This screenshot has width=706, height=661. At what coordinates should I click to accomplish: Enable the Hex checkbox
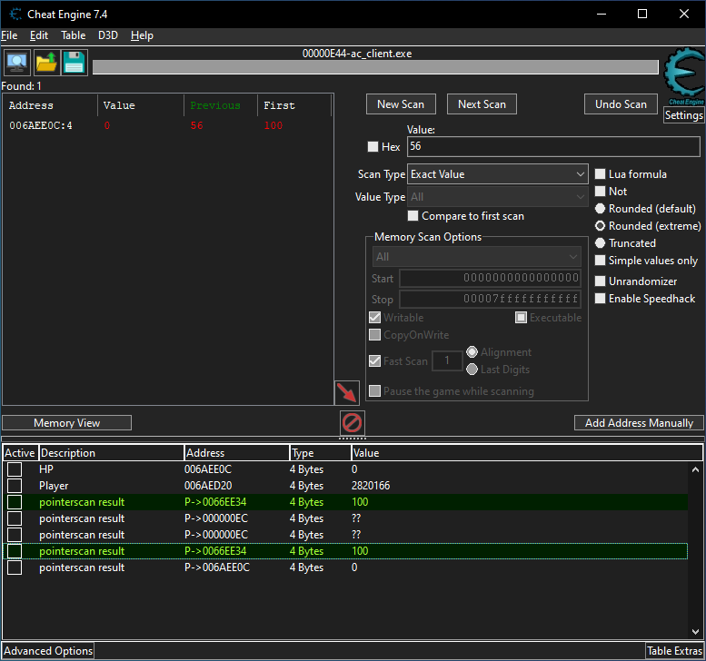coord(373,147)
